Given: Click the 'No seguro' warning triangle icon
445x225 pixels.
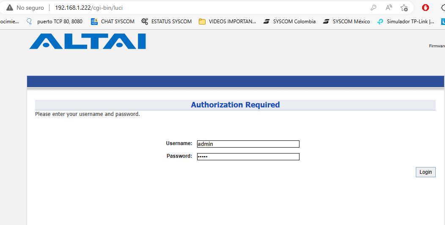Looking at the screenshot, I should (10, 8).
